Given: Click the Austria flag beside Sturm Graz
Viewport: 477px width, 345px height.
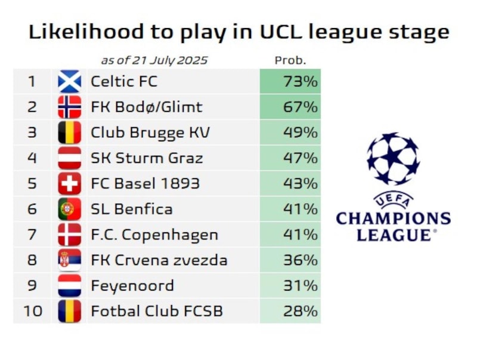Looking at the screenshot, I should point(70,158).
